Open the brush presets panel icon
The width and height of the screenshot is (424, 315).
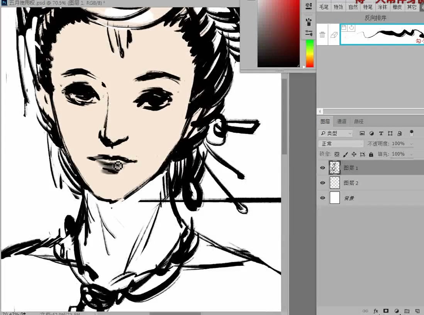[309, 21]
